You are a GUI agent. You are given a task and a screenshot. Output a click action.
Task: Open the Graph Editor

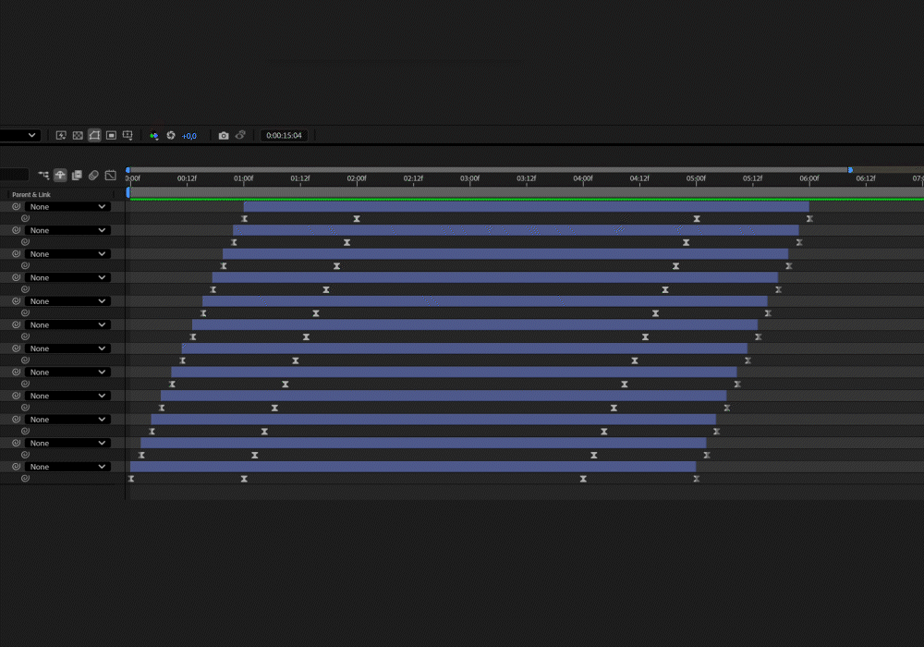point(110,175)
